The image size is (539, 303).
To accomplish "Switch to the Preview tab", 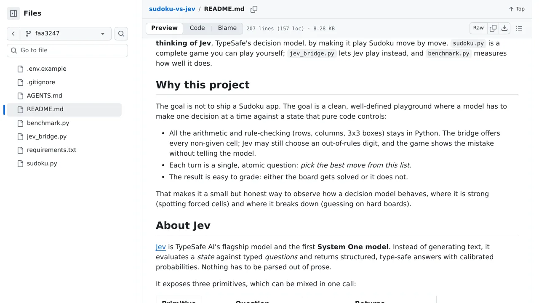I will pyautogui.click(x=164, y=28).
